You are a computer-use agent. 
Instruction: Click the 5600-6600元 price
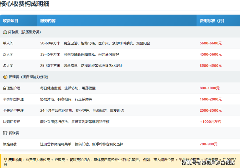pyautogui.click(x=210, y=43)
